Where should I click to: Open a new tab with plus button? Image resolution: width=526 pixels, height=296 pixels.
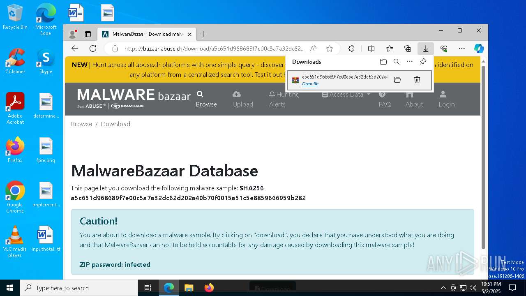tap(203, 34)
